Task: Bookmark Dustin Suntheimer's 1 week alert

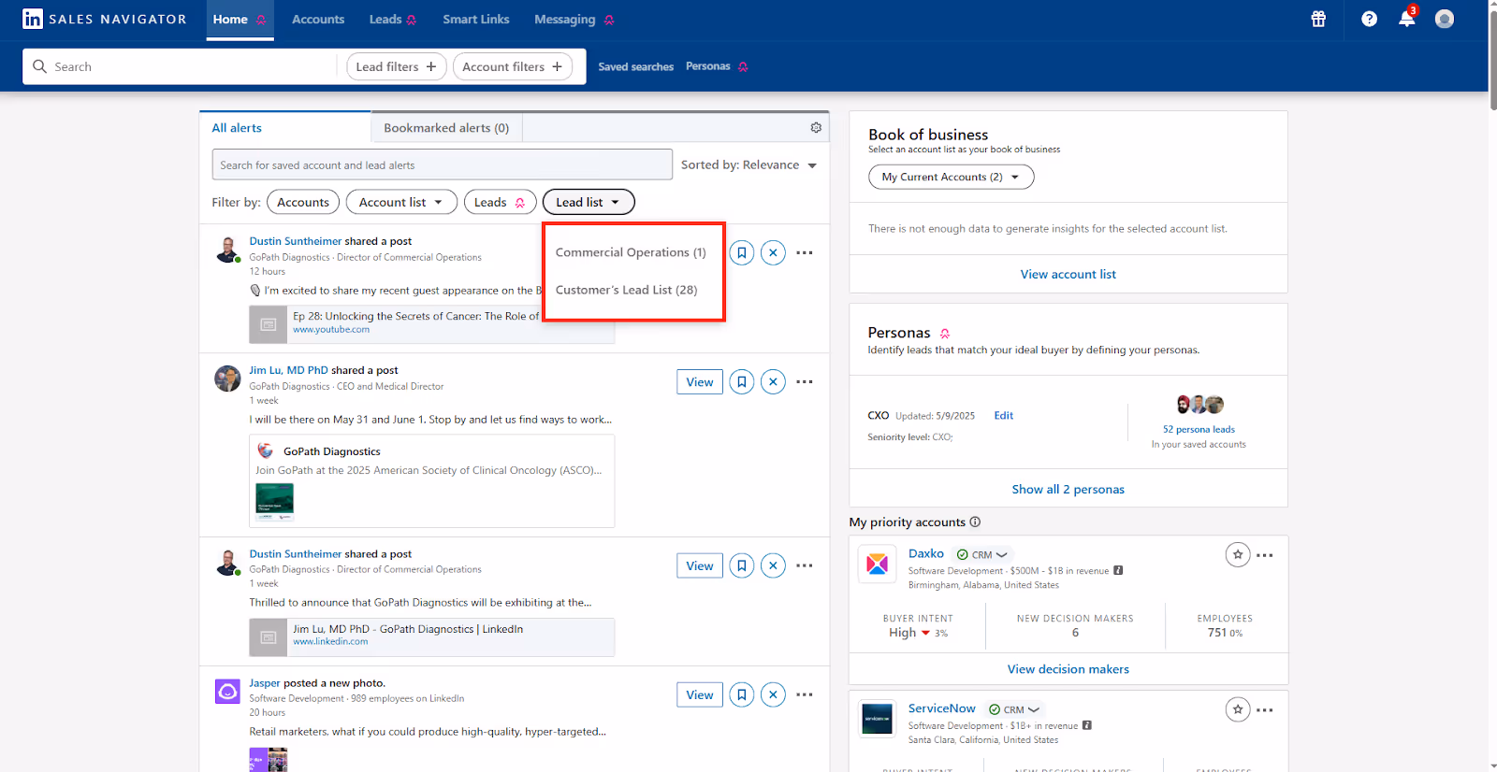Action: 742,565
